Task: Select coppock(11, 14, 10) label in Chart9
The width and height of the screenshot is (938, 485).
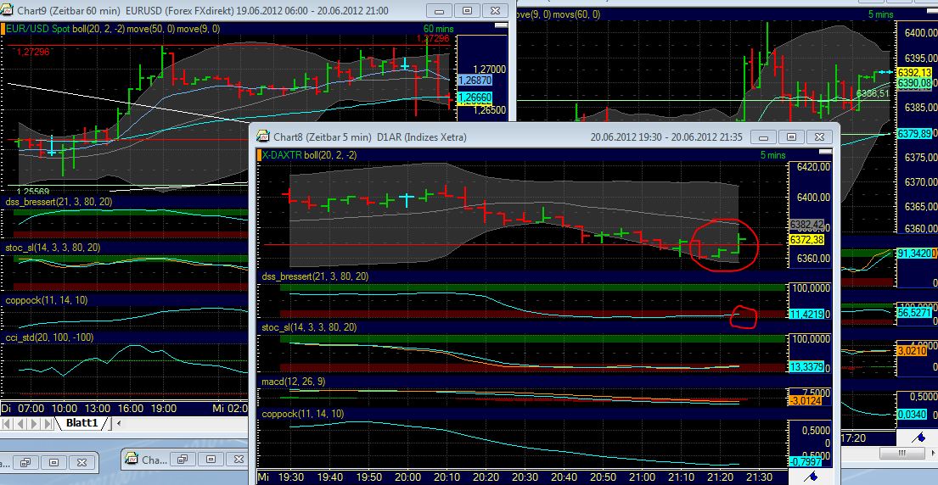Action: click(46, 300)
